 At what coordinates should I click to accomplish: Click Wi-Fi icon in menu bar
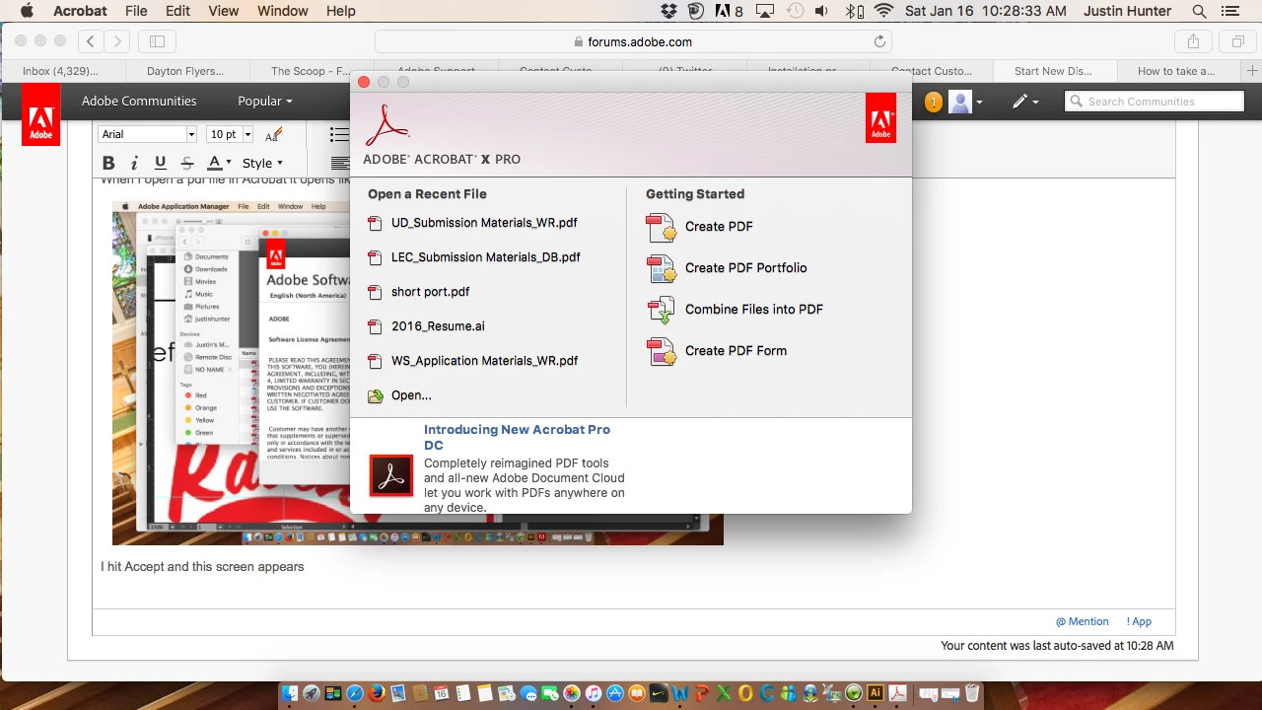883,11
